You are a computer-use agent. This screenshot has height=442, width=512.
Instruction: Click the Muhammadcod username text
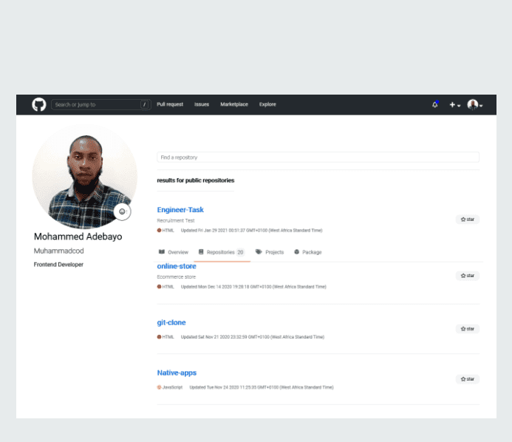point(59,251)
